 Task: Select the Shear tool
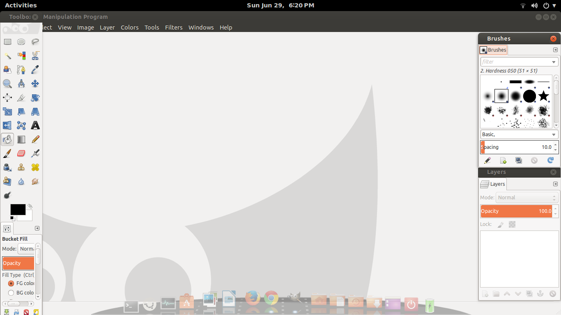click(21, 112)
